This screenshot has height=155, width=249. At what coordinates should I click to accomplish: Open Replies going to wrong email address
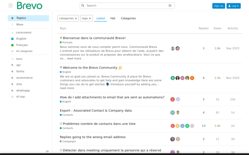(93, 137)
